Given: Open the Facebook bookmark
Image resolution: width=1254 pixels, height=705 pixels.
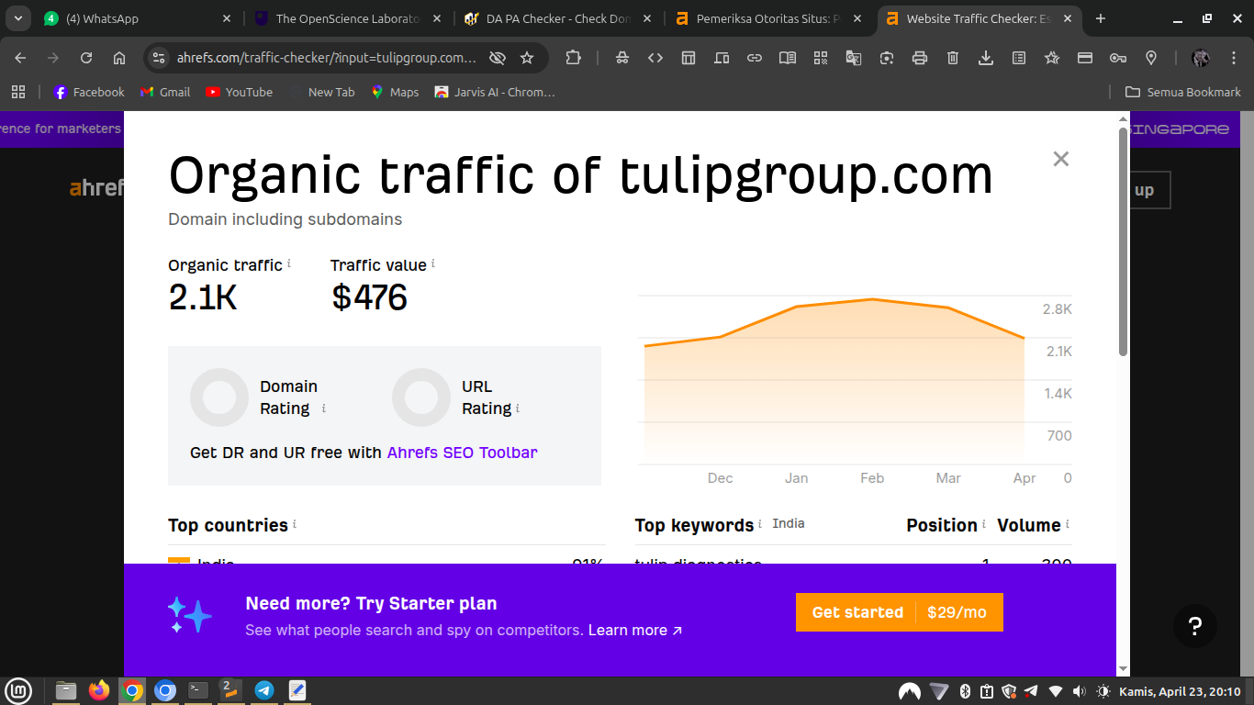Looking at the screenshot, I should (89, 92).
